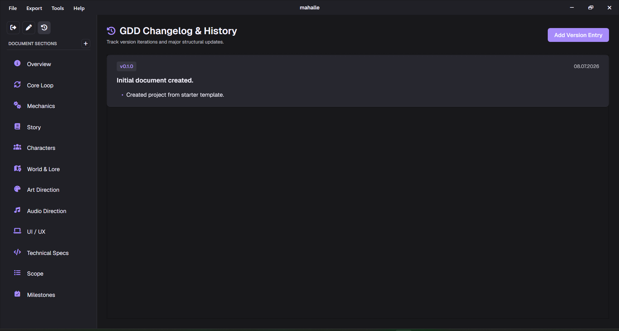Click the 'Initial document created.' entry heading
This screenshot has height=331, width=619.
click(x=155, y=80)
